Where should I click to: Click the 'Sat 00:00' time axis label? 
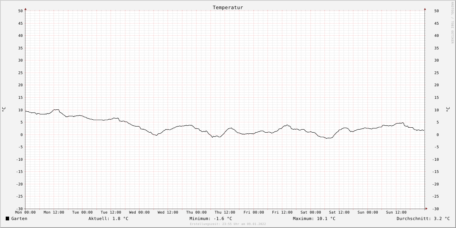[311, 212]
